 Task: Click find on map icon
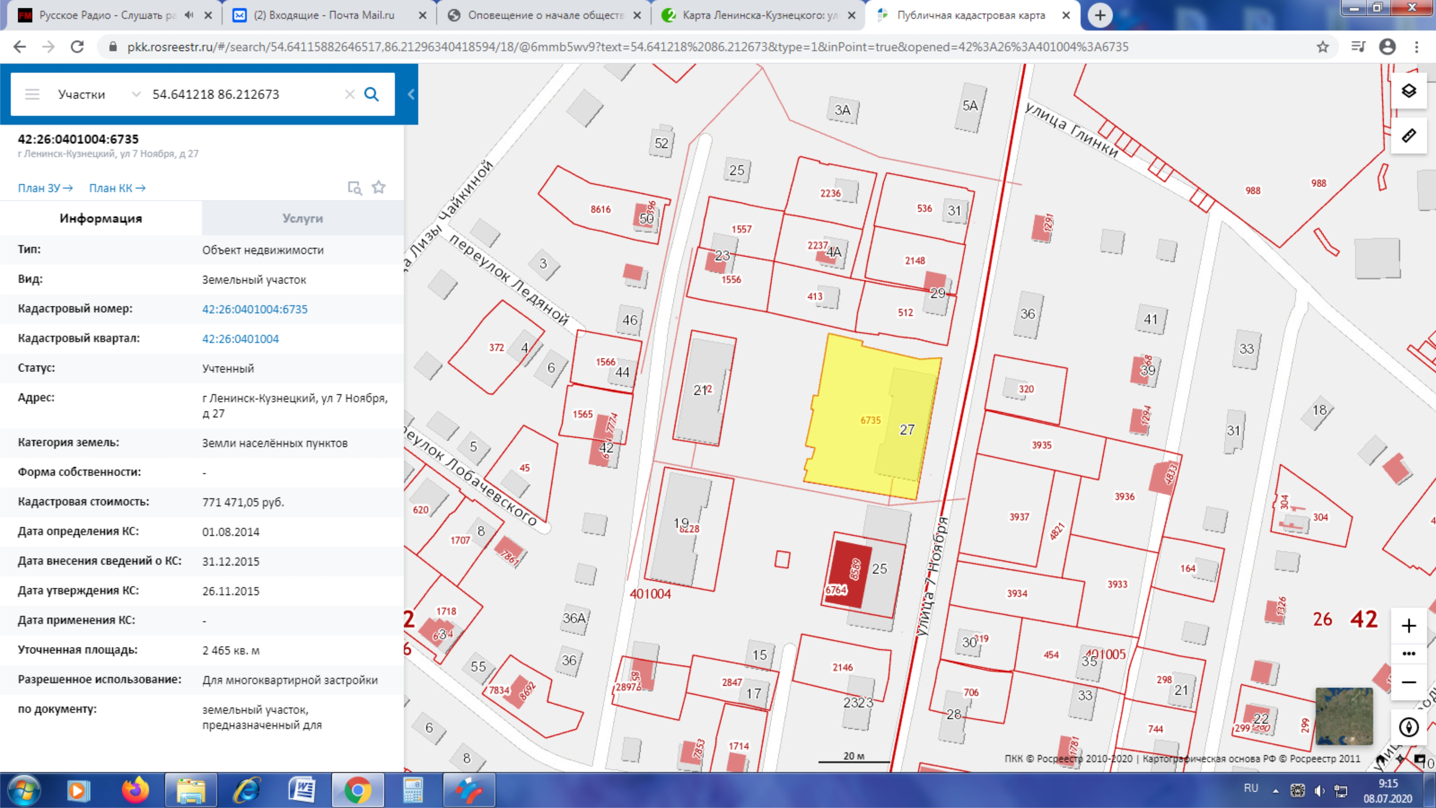click(x=354, y=188)
